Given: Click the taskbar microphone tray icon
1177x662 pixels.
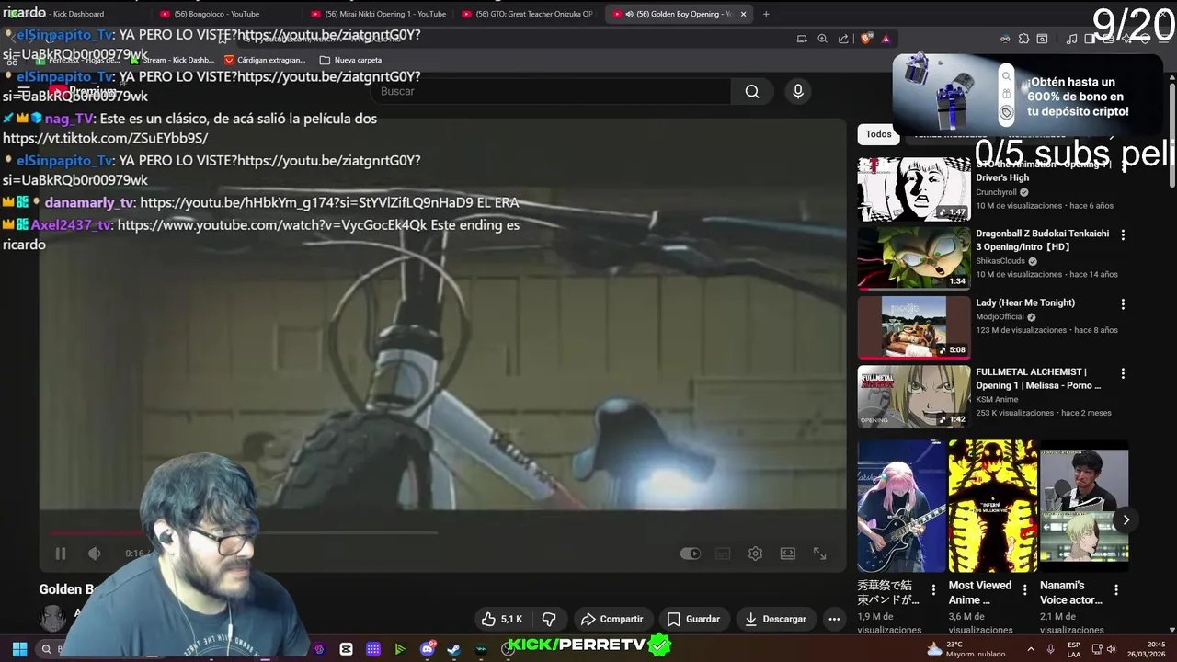Looking at the screenshot, I should tap(1050, 649).
